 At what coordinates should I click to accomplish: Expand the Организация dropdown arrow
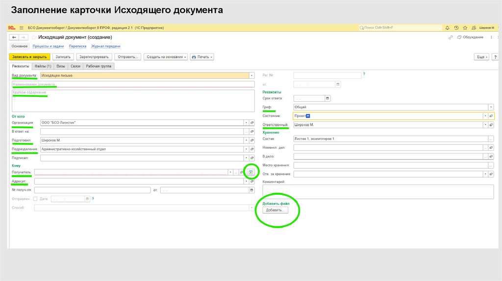click(246, 122)
